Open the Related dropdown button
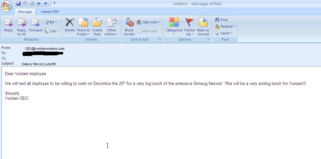Image resolution: width=321 pixels, height=159 pixels. (x=225, y=26)
